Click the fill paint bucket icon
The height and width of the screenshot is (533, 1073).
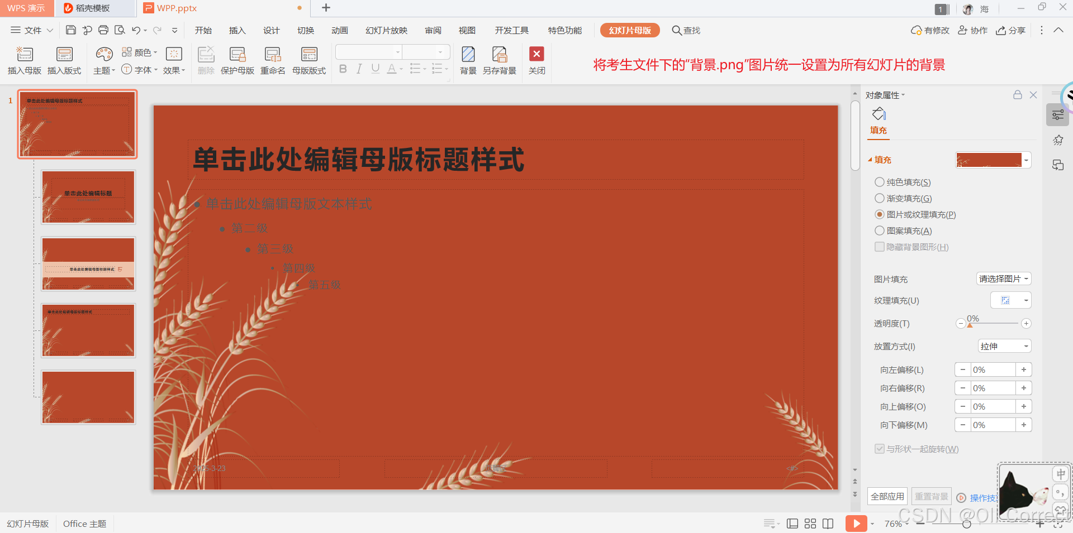click(x=879, y=114)
